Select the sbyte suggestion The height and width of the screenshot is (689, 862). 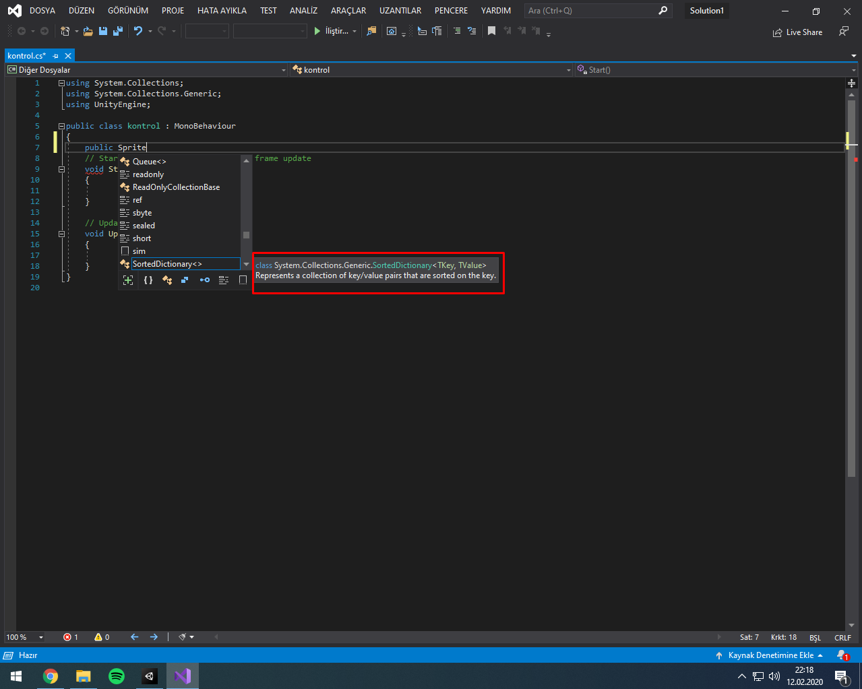click(179, 213)
